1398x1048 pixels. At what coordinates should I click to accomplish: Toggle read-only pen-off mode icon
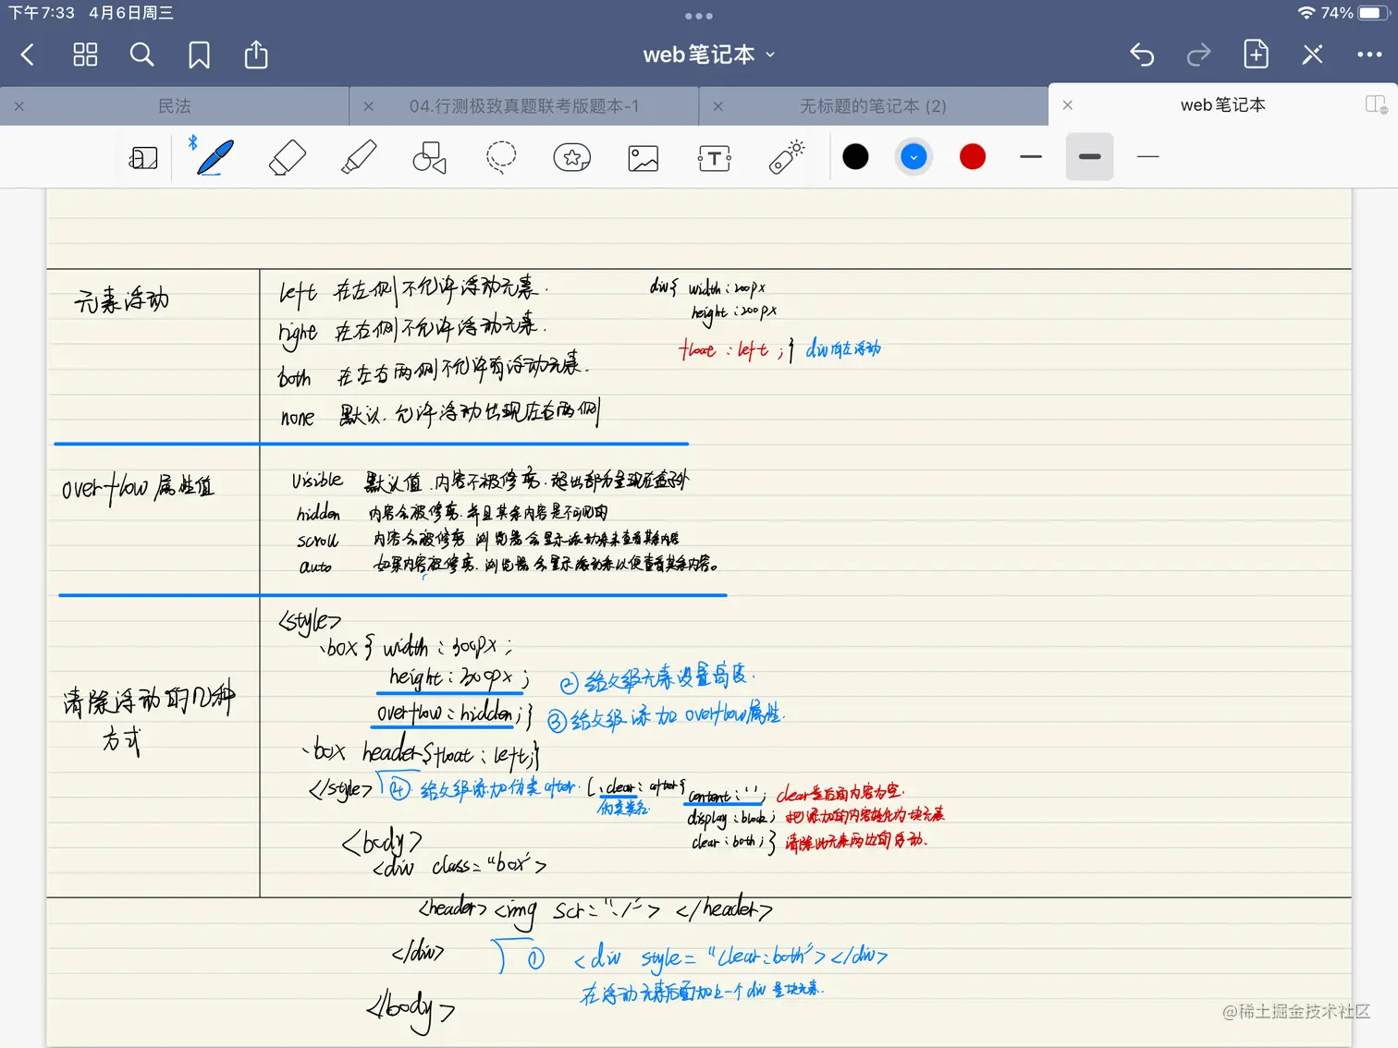(x=1312, y=55)
